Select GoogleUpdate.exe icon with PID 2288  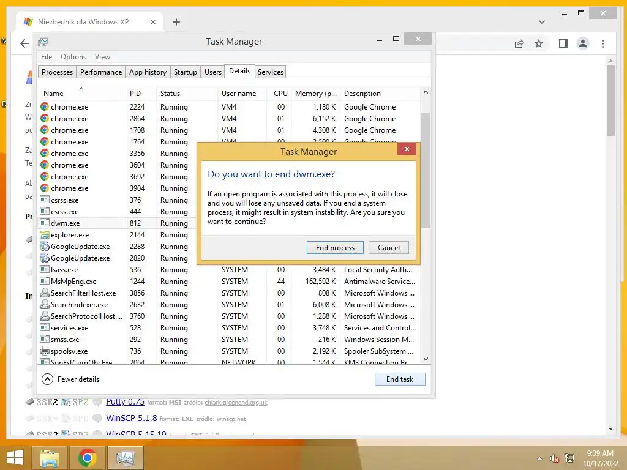[44, 246]
